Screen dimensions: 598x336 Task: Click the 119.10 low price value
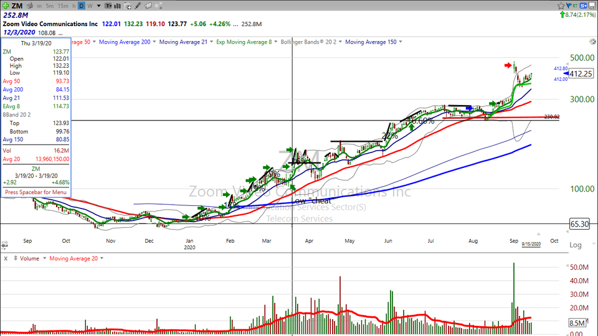click(155, 24)
